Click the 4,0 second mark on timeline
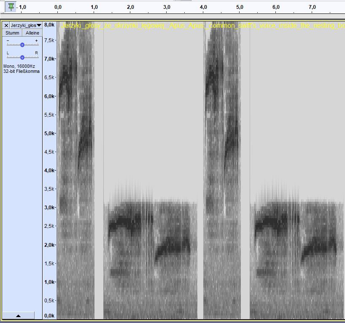Image resolution: width=345 pixels, height=323 pixels. pos(203,7)
